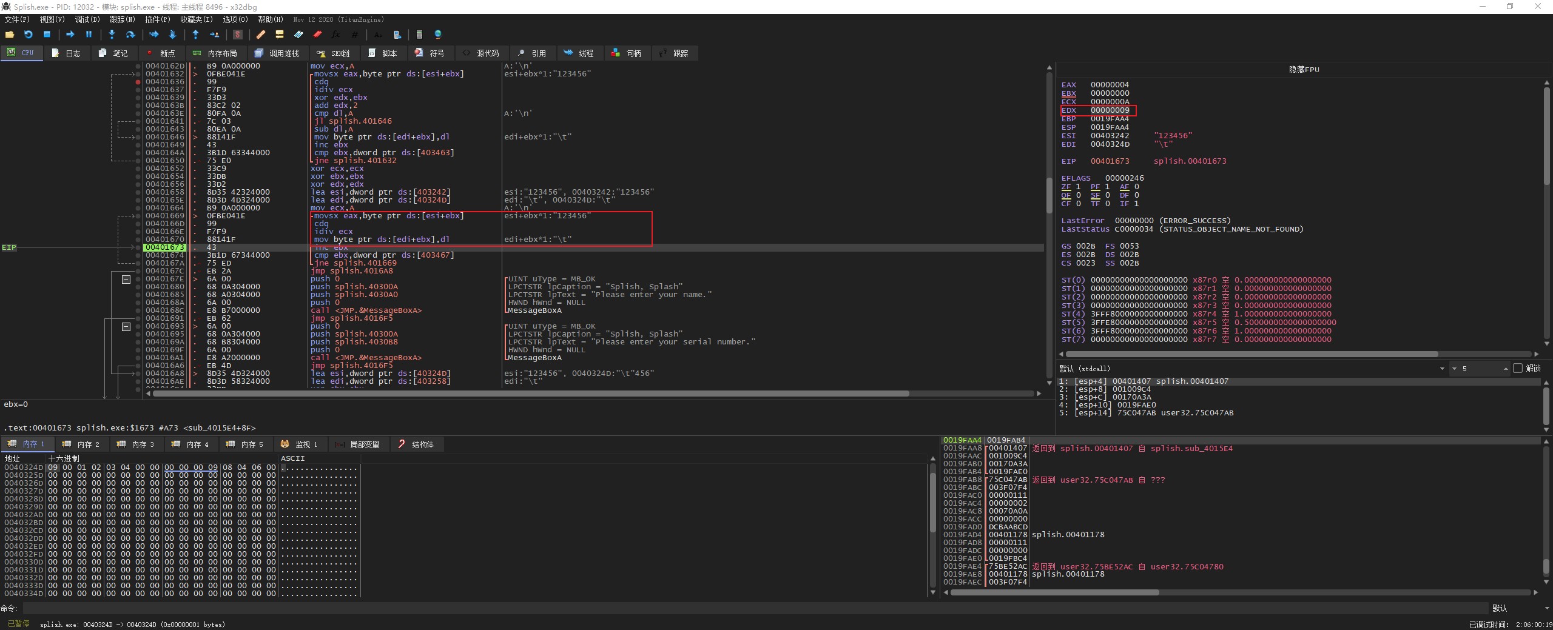Image resolution: width=1553 pixels, height=630 pixels.
Task: Open the calculator toolbar icon
Action: tap(419, 35)
